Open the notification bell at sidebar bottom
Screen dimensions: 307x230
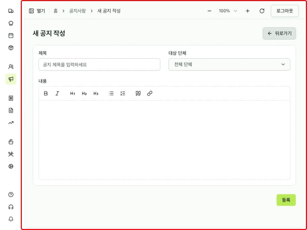[x=11, y=219]
